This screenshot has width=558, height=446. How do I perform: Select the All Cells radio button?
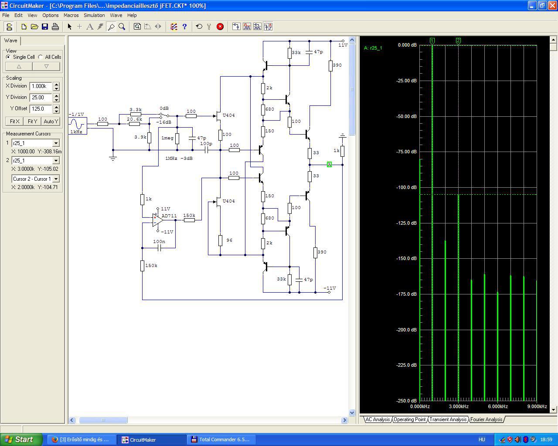[x=41, y=57]
